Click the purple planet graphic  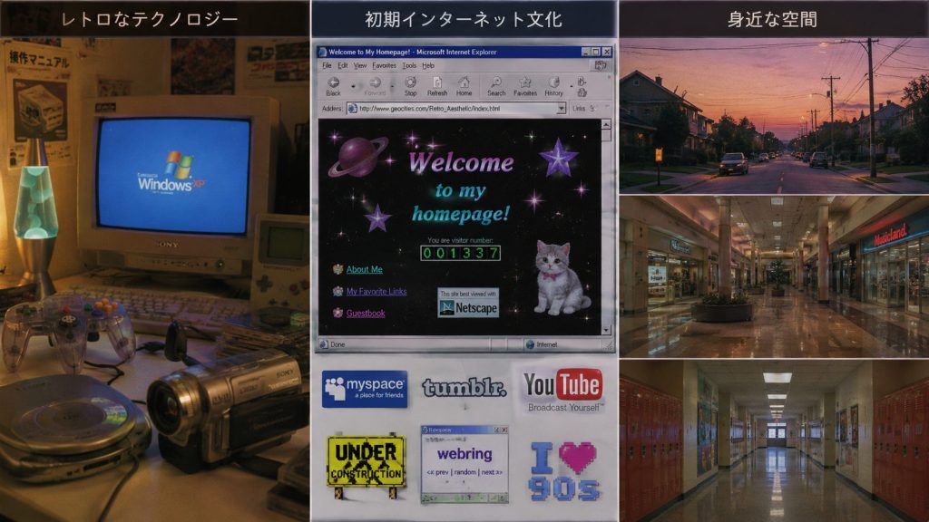(x=357, y=156)
